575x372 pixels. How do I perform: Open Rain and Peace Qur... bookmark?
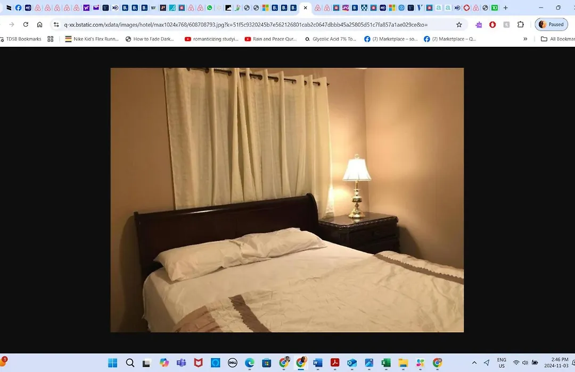pyautogui.click(x=270, y=39)
